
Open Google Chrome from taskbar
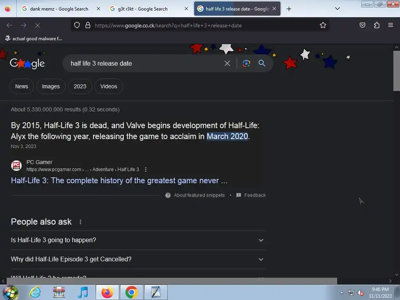coord(131,292)
